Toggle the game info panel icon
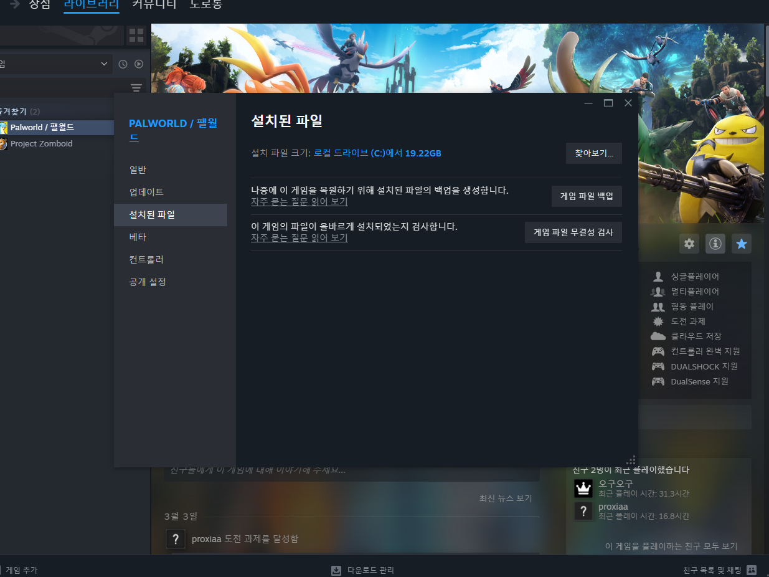This screenshot has height=577, width=769. coord(715,244)
